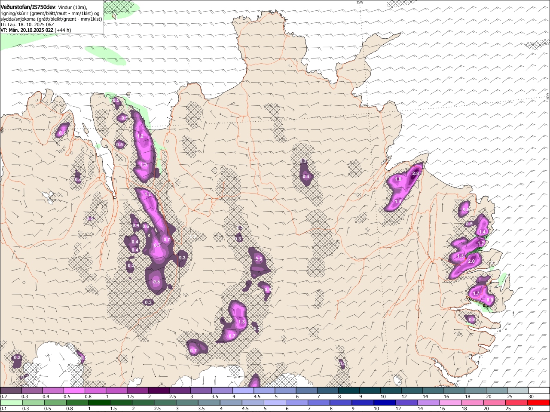Click the 15W longitude label at the top
This screenshot has width=550, height=412.
360,2
